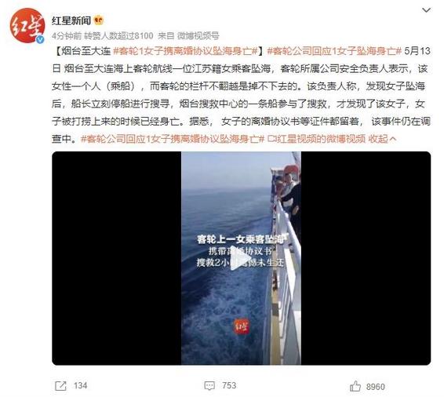Screen dimensions: 444x397
Task: Play the video with center play button
Action: [x=241, y=260]
